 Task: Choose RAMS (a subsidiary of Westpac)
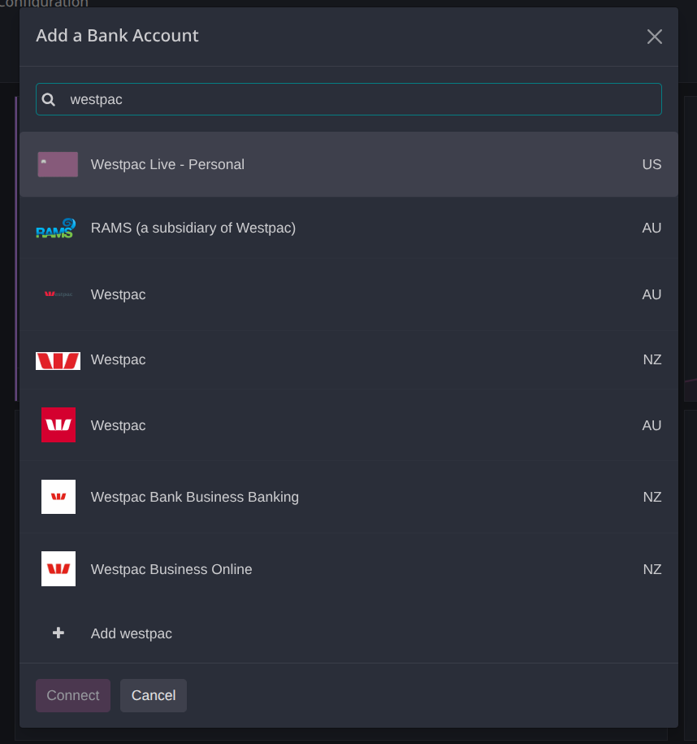348,228
